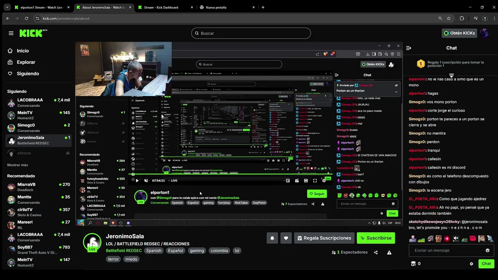Select the green equalizer bars emote
This screenshot has width=498, height=280.
pos(421,240)
